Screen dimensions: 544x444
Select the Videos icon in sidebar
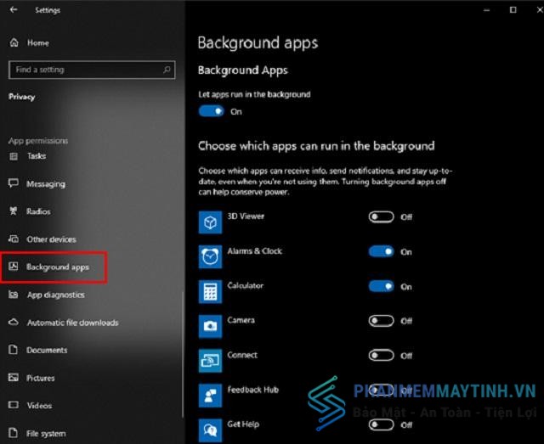(14, 405)
